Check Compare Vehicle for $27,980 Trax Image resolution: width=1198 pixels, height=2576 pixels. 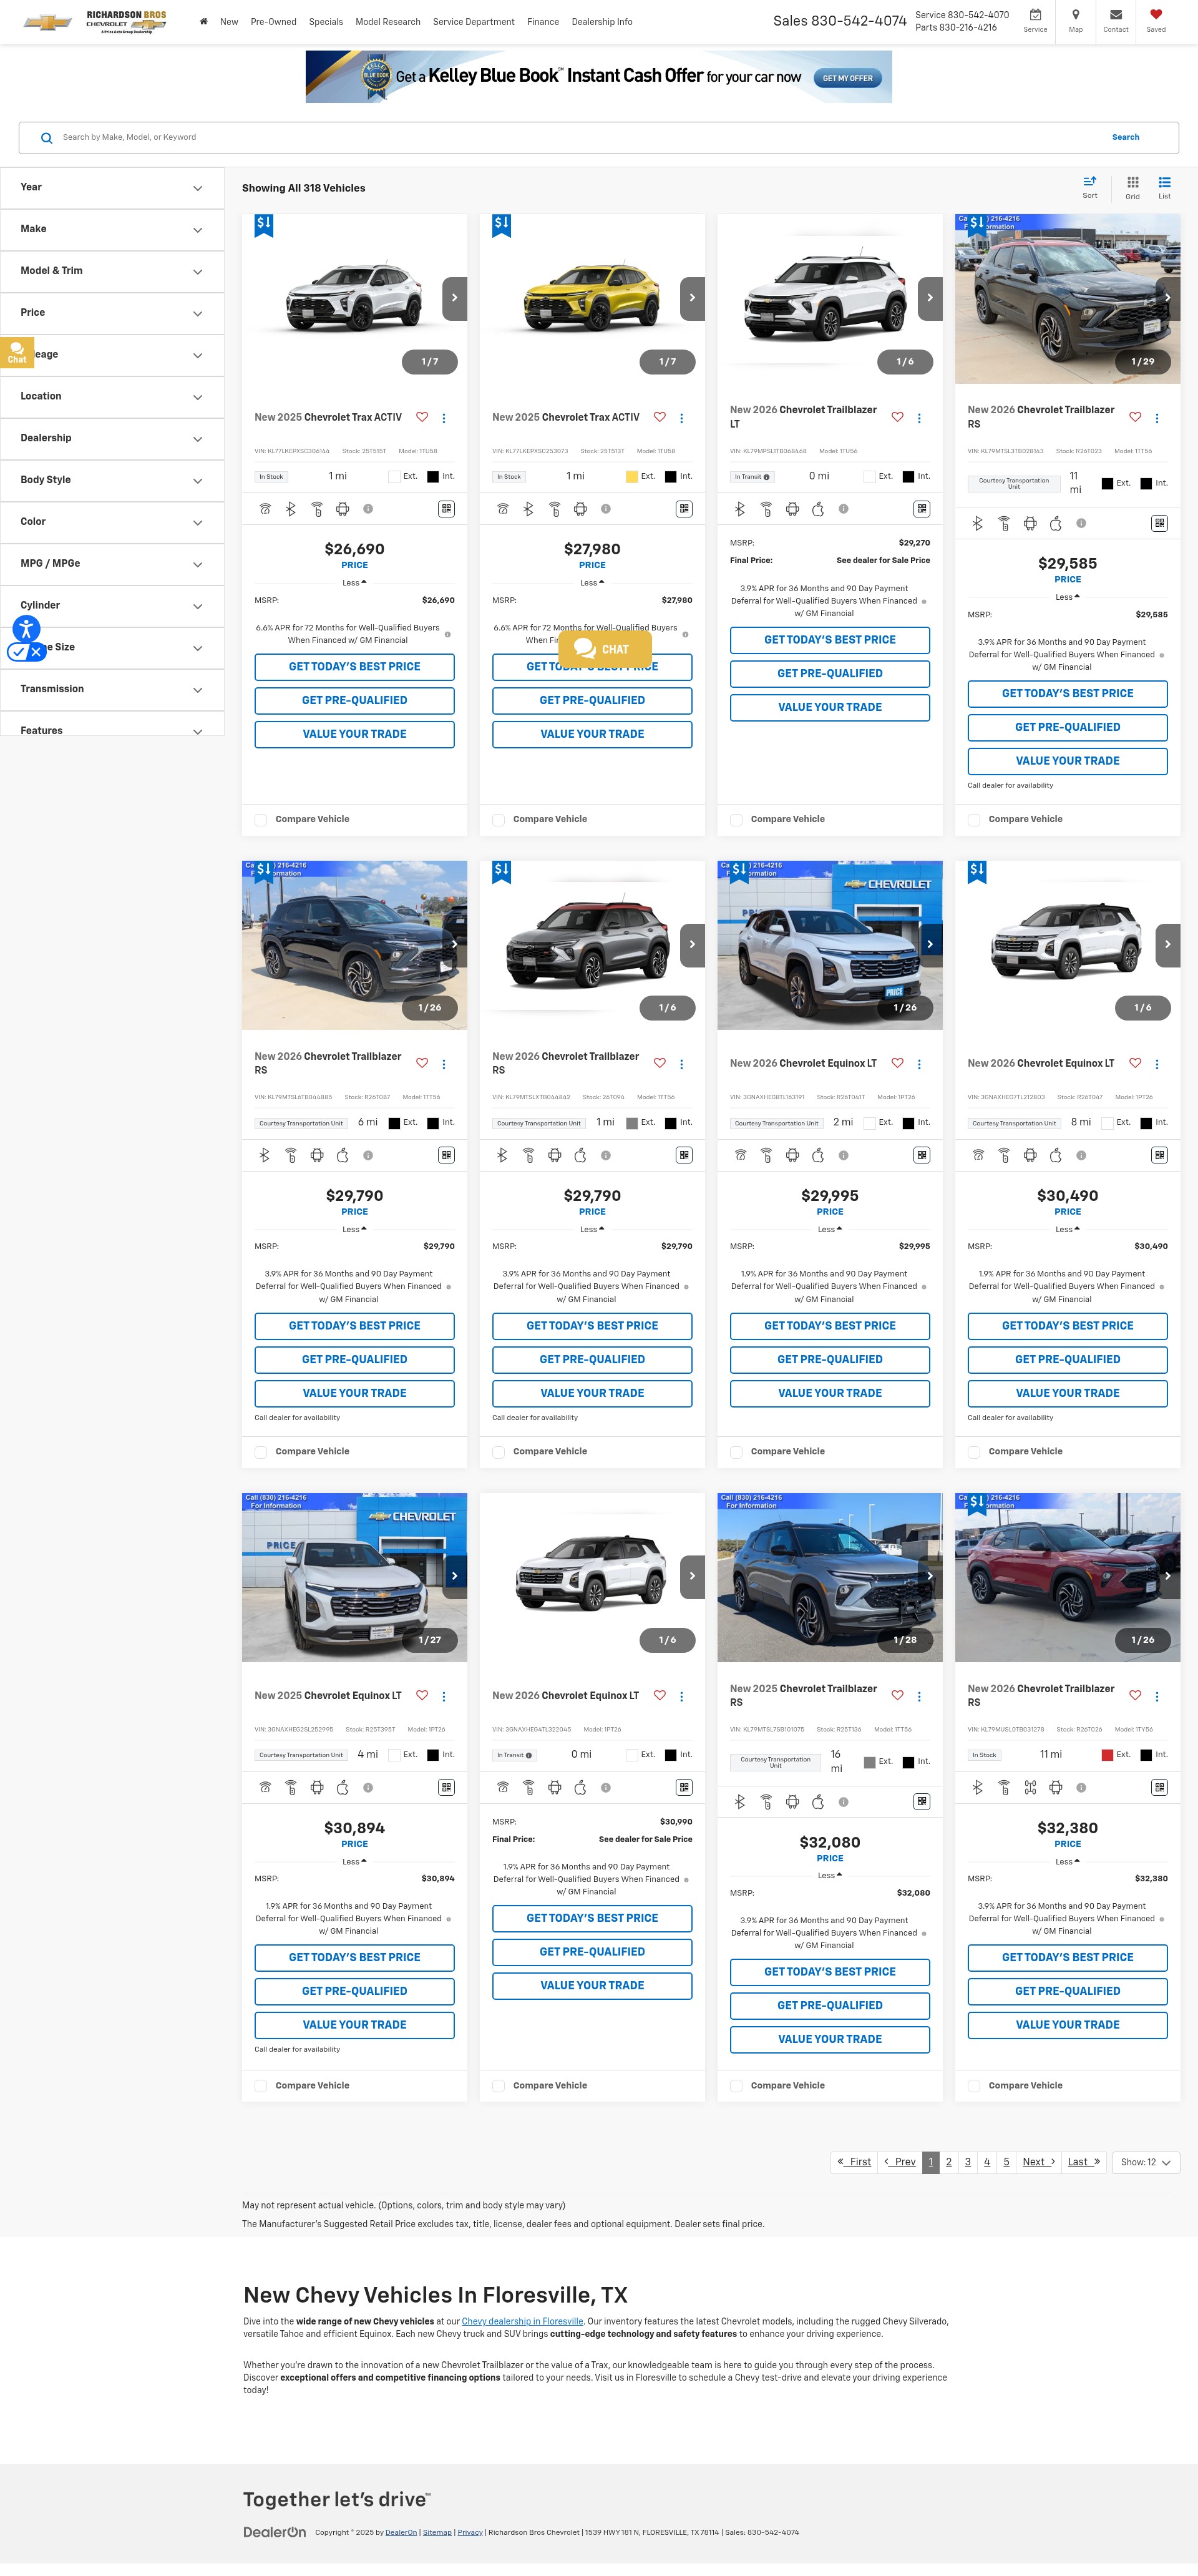(x=499, y=820)
